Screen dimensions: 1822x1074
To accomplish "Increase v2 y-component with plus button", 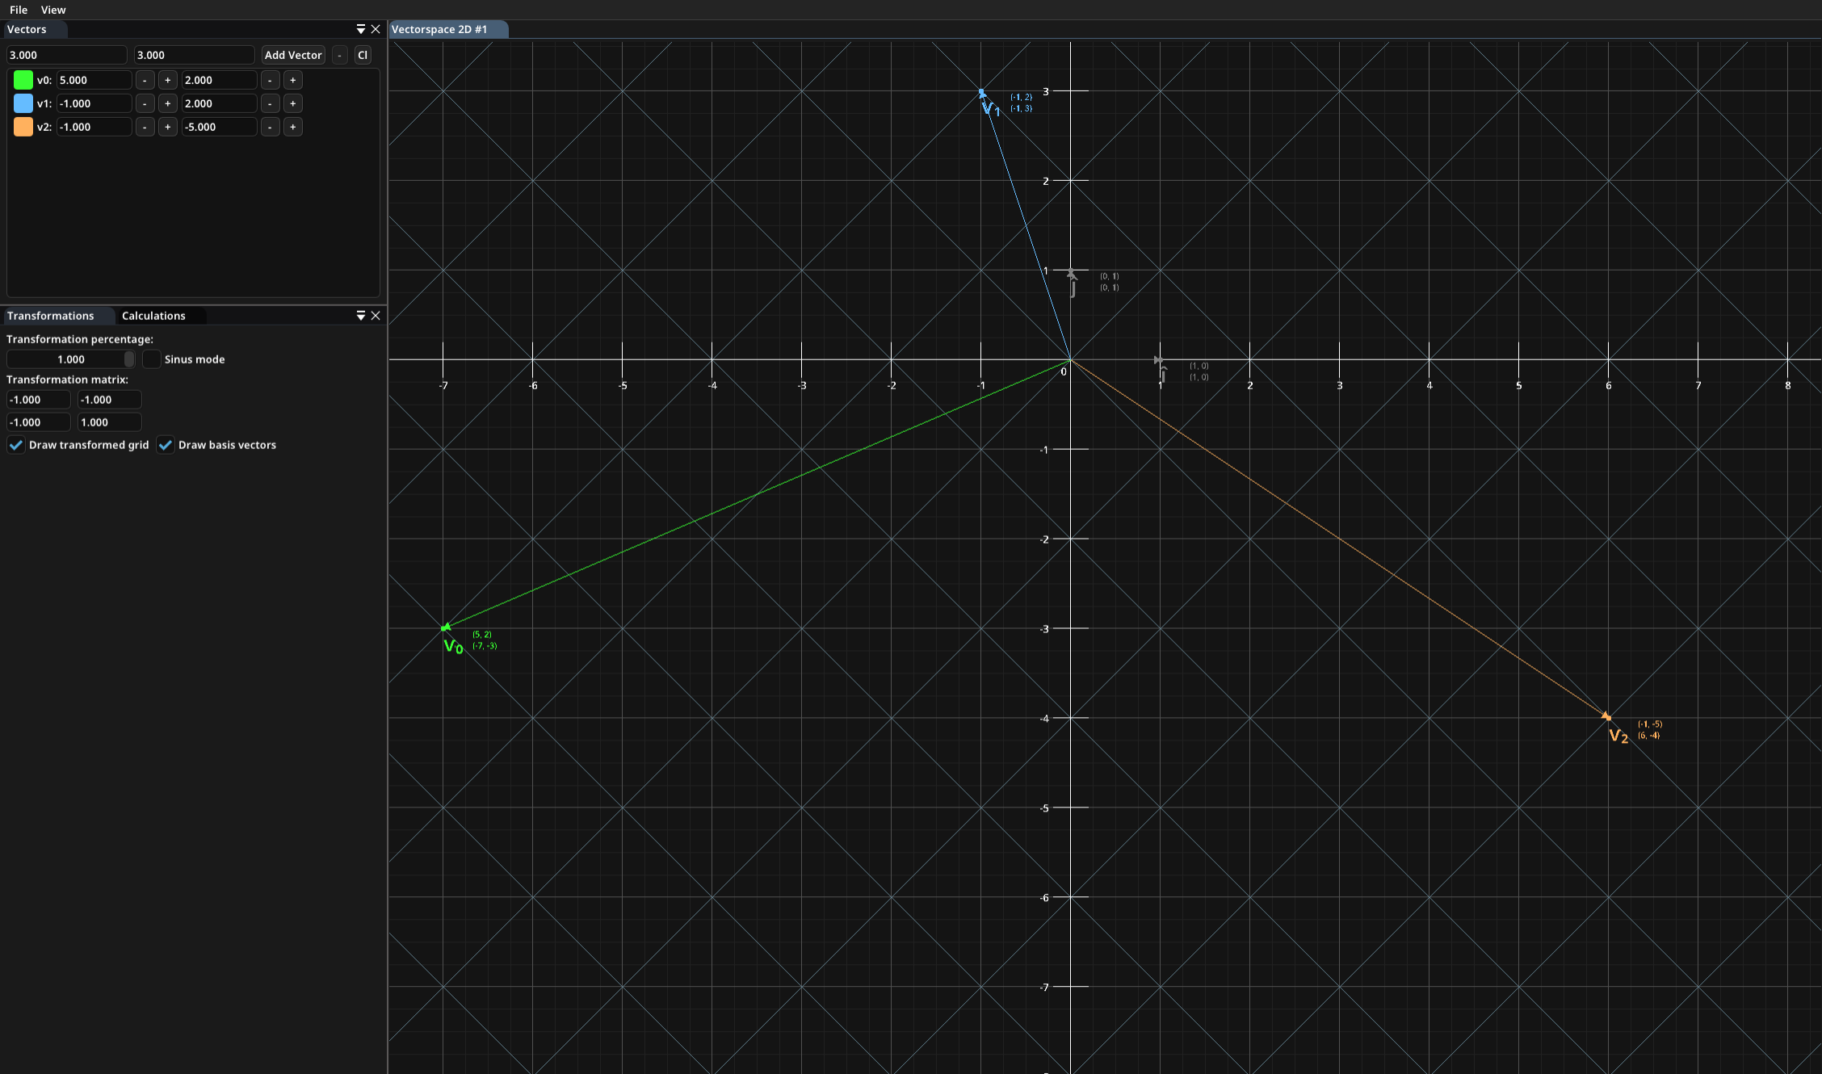I will (x=292, y=127).
